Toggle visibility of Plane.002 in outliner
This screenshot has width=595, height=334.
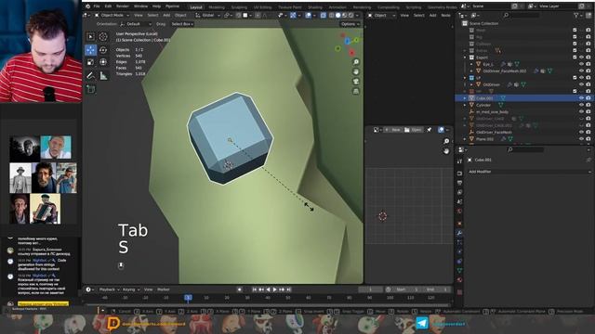581,139
